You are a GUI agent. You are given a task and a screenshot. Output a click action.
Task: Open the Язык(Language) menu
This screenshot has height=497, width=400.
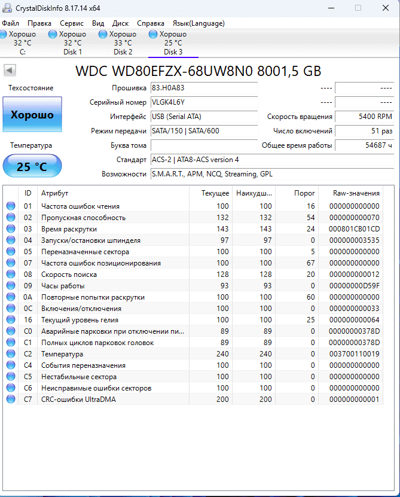coord(199,23)
